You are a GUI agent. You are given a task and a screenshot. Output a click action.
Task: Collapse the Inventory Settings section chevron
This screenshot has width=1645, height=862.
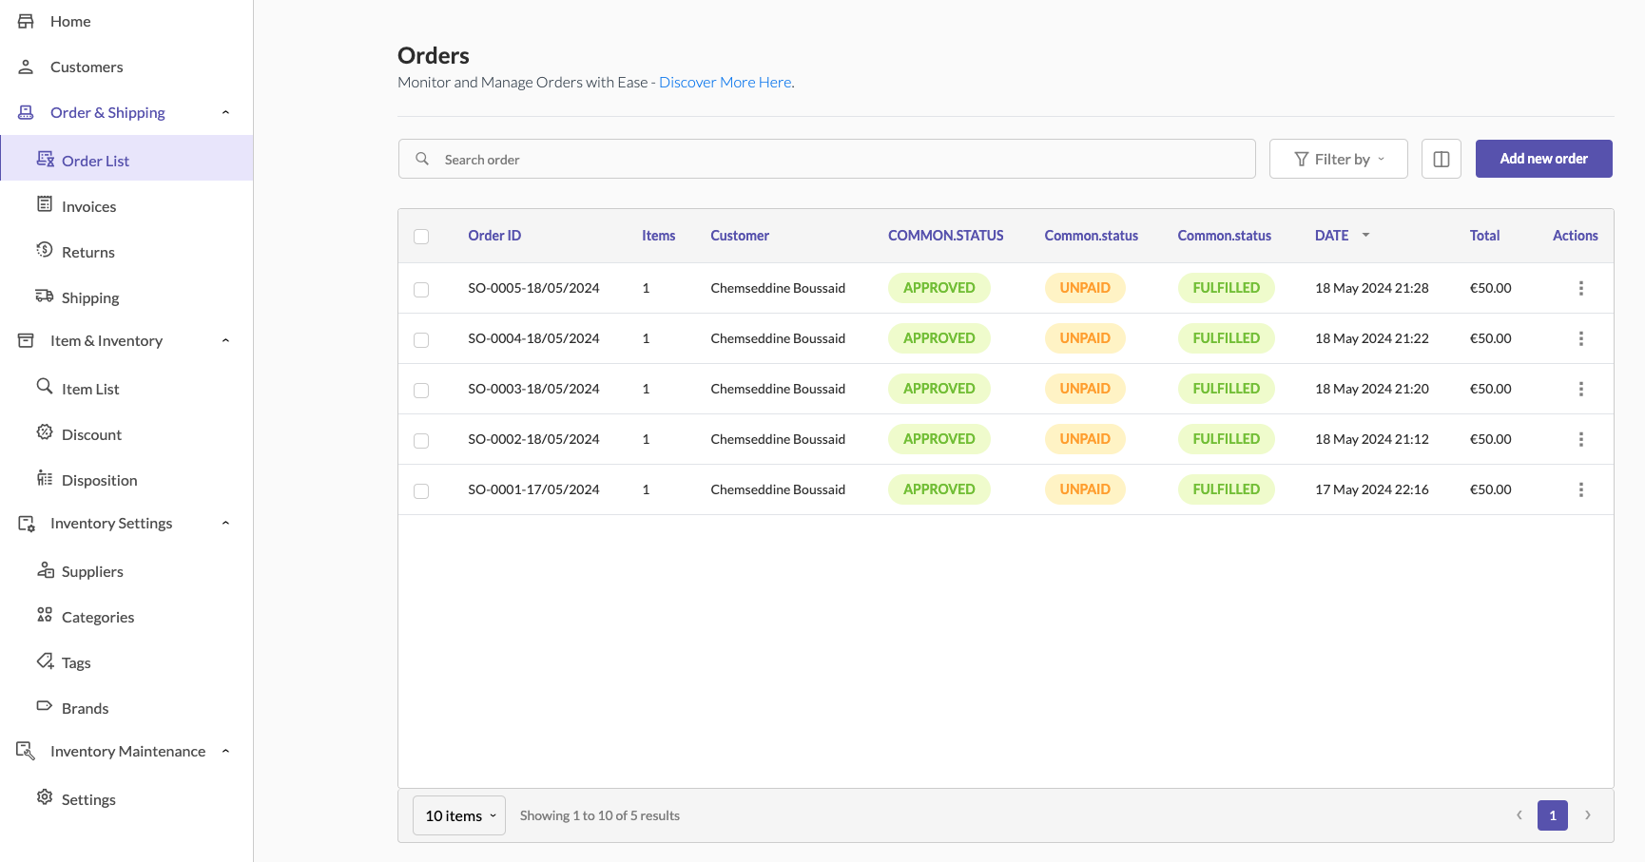[225, 523]
